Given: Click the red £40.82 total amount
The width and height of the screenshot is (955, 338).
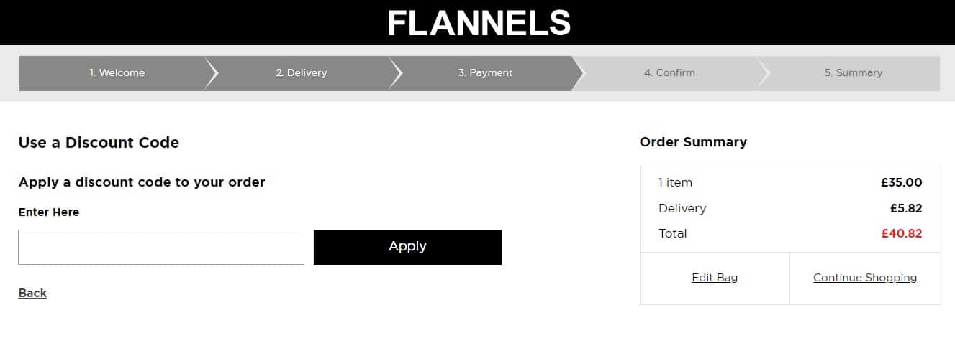Looking at the screenshot, I should 901,234.
